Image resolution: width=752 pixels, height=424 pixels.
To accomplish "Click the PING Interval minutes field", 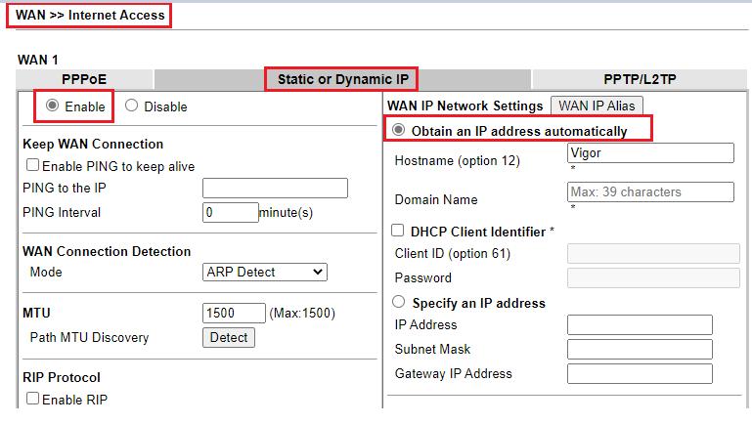I will 230,212.
